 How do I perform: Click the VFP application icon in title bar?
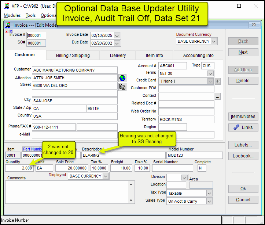(7, 6)
